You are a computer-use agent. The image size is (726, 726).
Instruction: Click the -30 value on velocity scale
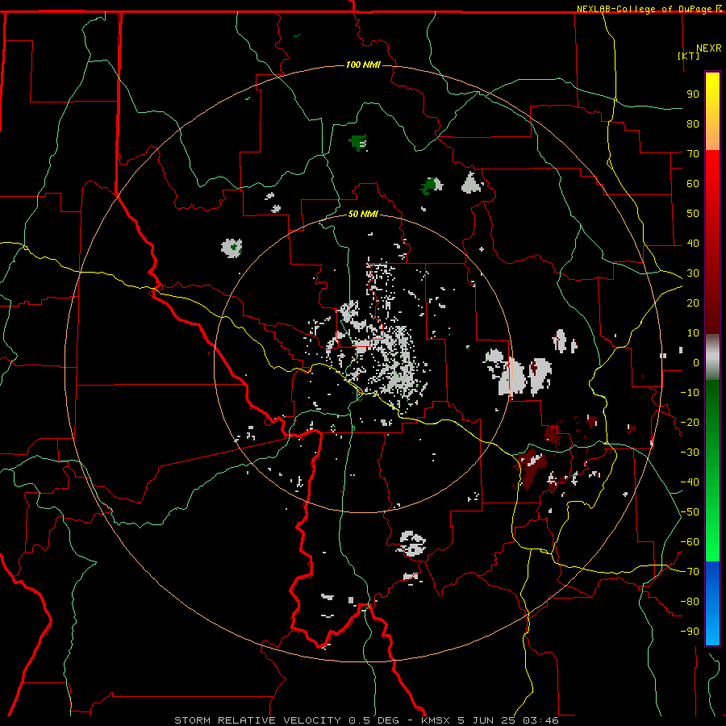(x=690, y=453)
